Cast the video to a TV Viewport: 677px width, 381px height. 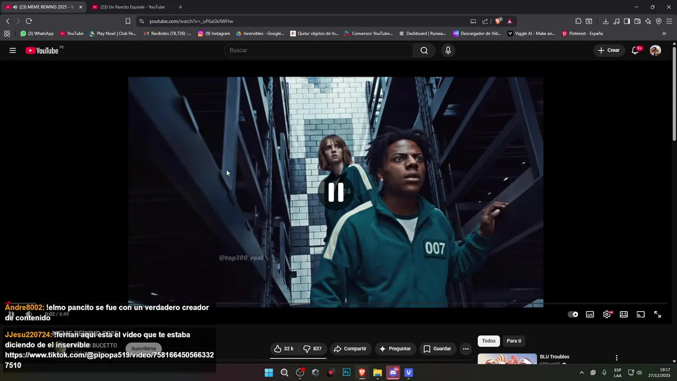pos(641,314)
